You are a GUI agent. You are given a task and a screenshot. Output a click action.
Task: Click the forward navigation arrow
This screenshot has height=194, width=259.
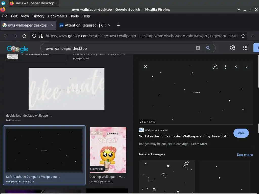[x=15, y=36]
